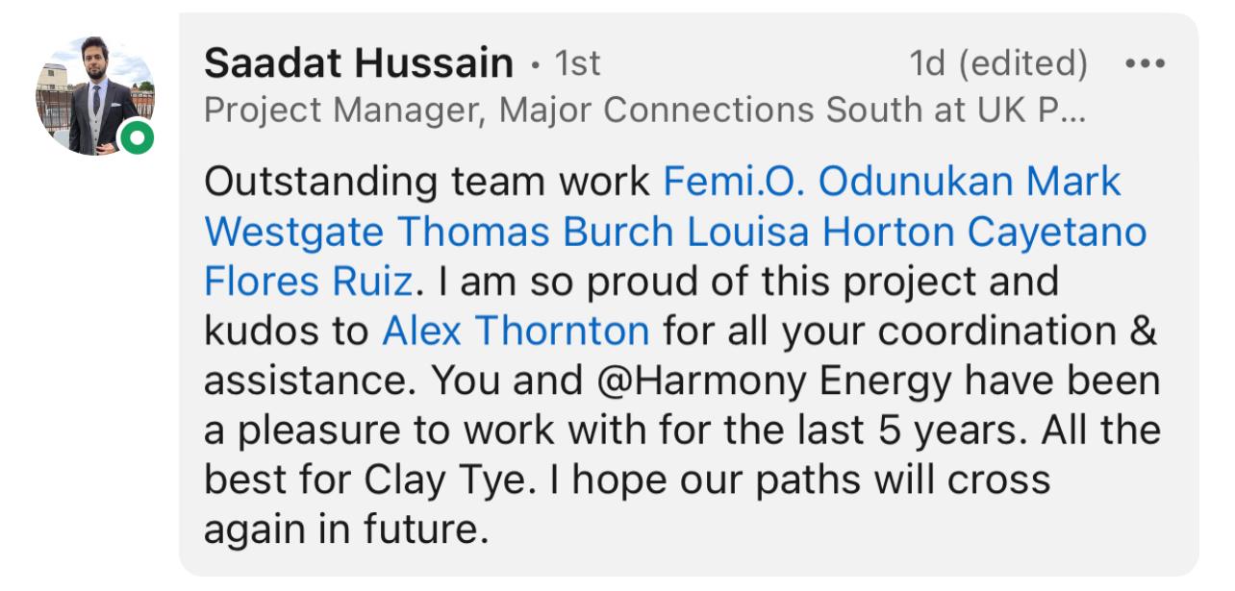Open the three-dot comment options menu
Image resolution: width=1235 pixels, height=591 pixels.
click(x=1145, y=64)
